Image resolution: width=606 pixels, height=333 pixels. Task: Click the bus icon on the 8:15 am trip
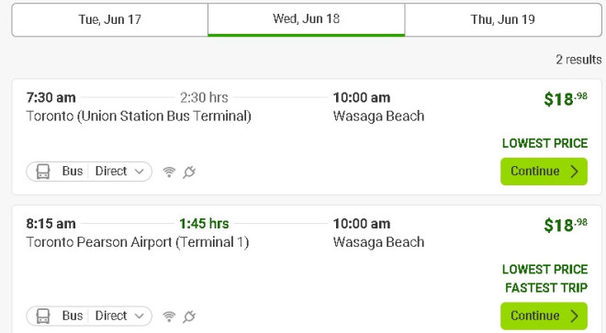43,316
